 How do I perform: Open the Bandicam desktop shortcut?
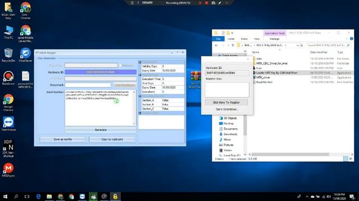pyautogui.click(x=8, y=78)
